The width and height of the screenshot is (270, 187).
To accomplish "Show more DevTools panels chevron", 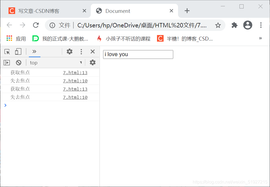I will [34, 51].
